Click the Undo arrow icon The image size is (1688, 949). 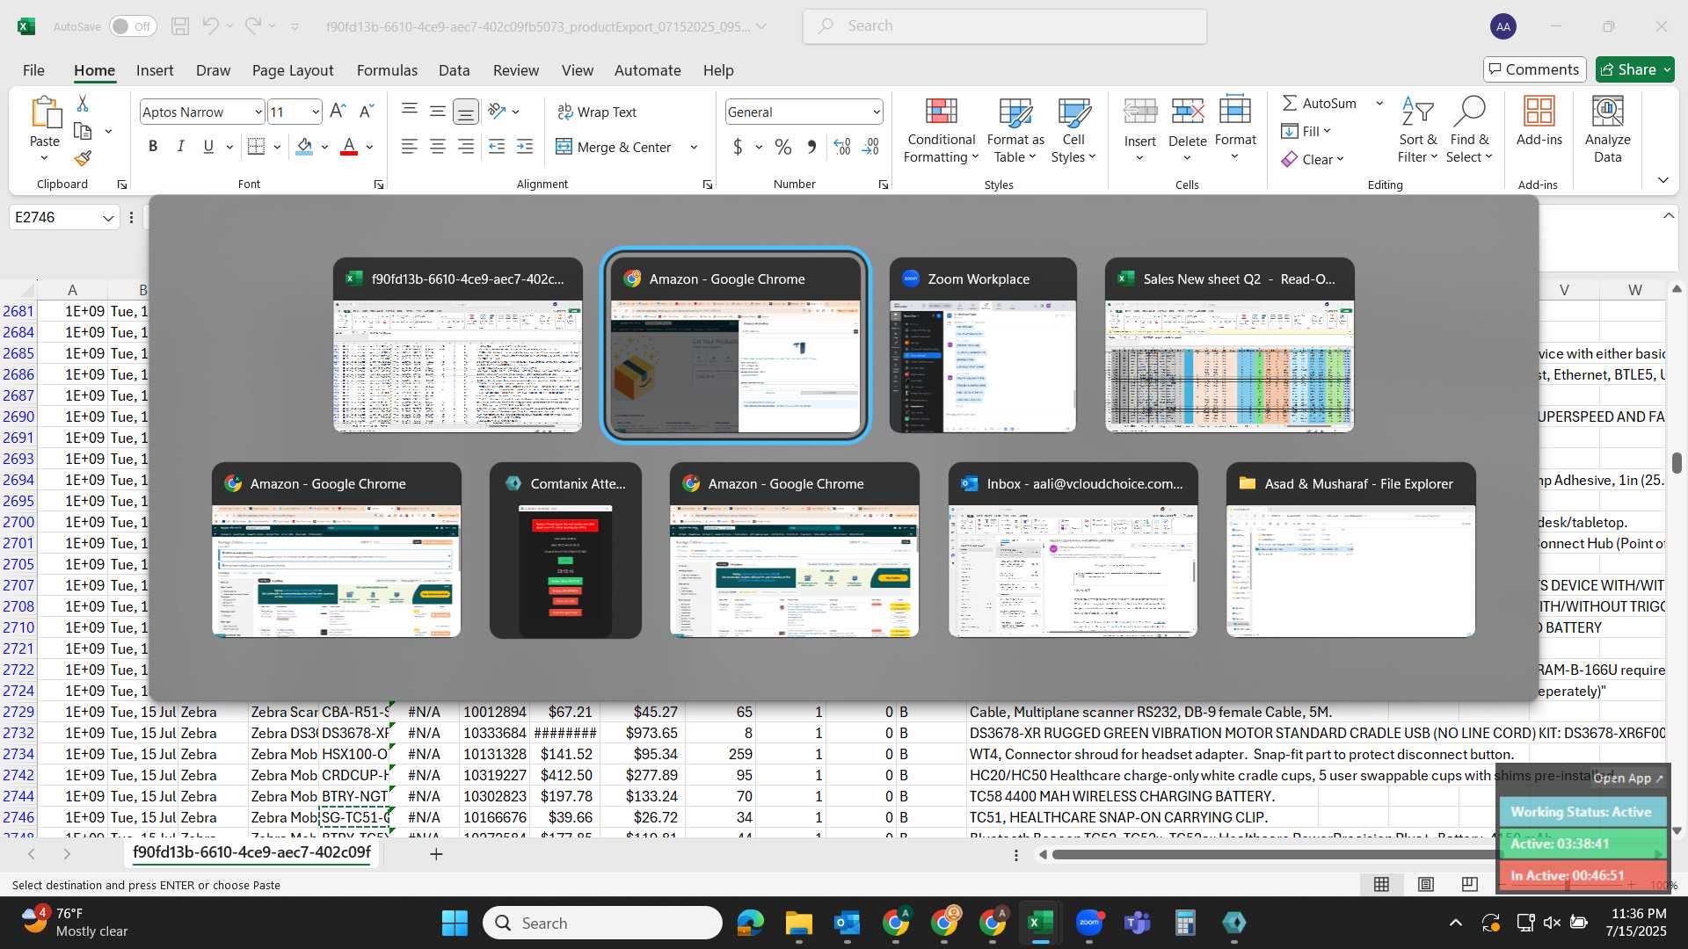click(x=210, y=26)
